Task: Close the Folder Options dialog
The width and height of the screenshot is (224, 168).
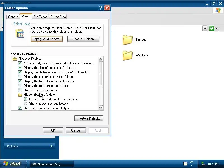Action: [107, 8]
